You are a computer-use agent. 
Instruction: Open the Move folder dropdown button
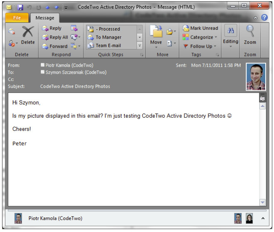[x=156, y=37]
